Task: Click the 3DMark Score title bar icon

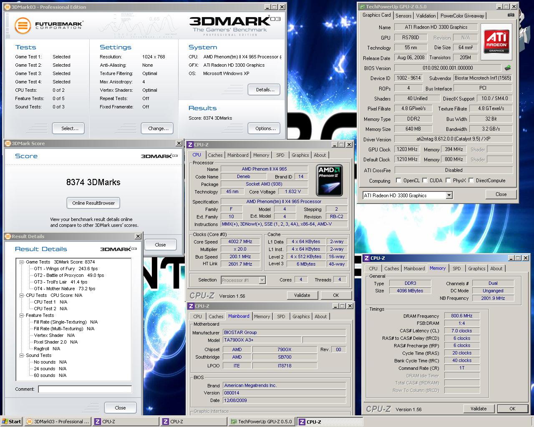Action: tap(8, 143)
